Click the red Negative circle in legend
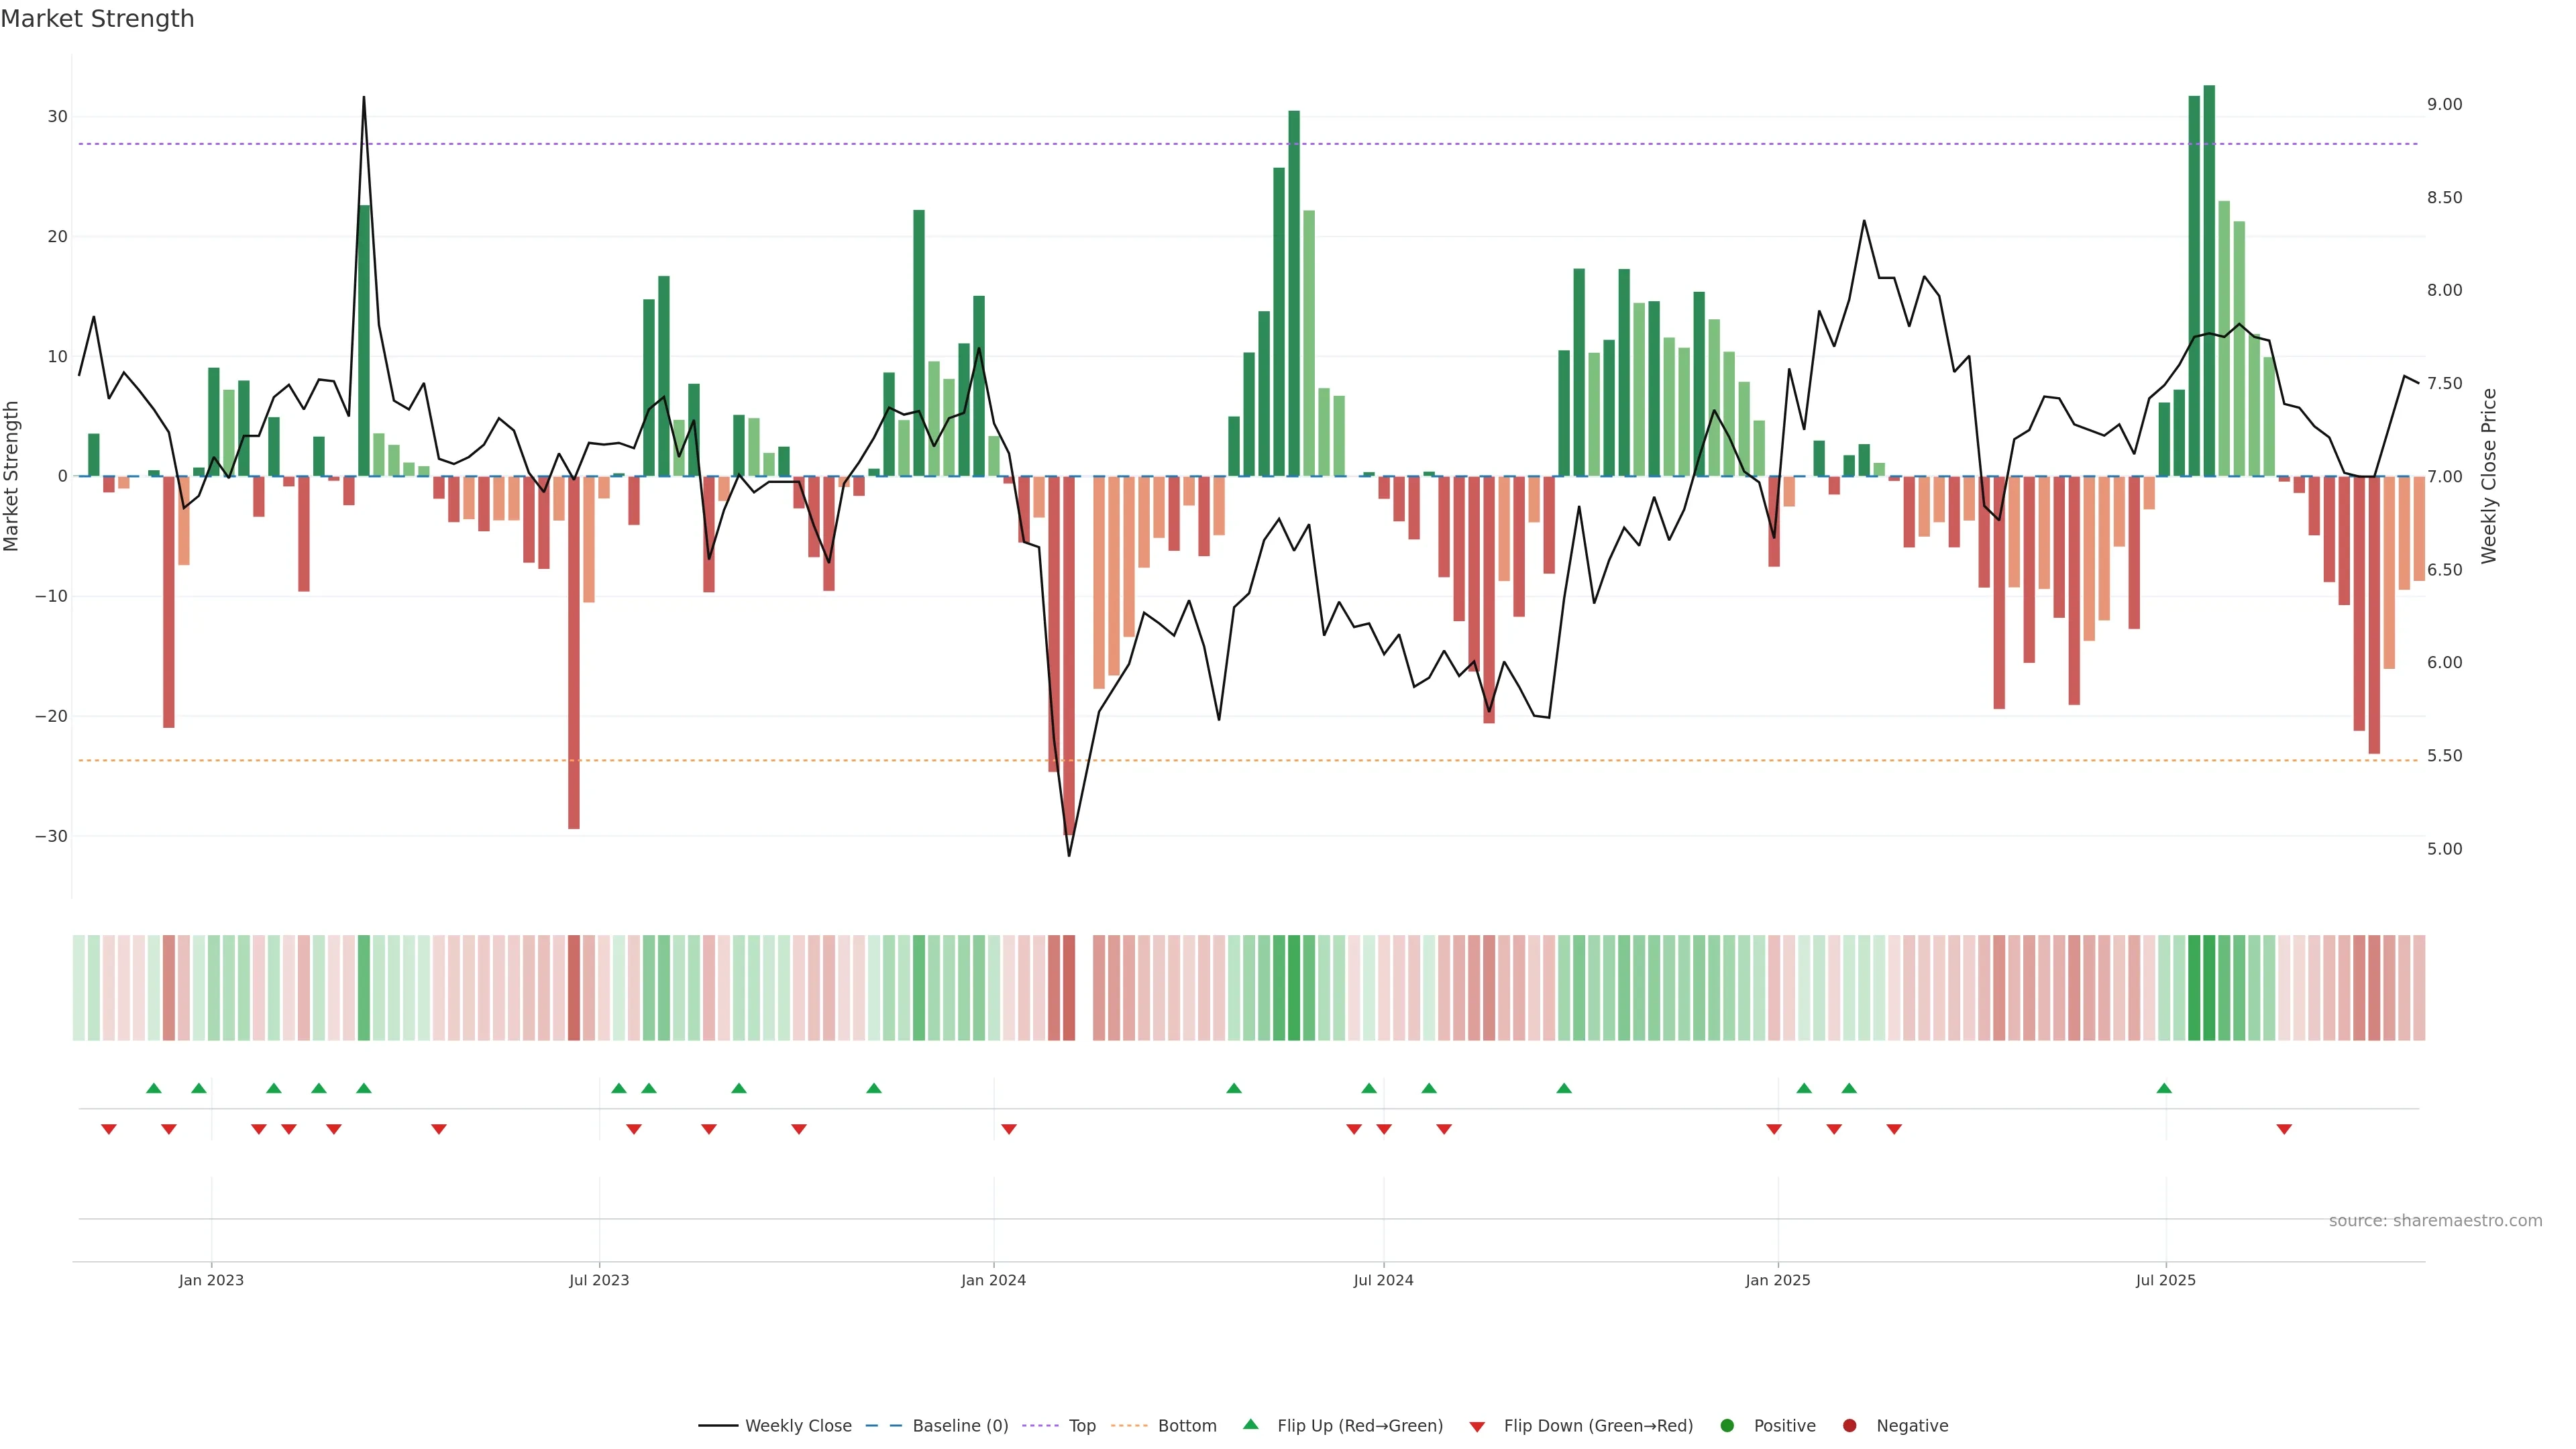This screenshot has height=1449, width=2576. 1849,1425
